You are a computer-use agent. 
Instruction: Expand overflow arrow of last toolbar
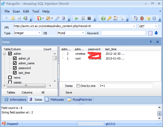point(160,20)
